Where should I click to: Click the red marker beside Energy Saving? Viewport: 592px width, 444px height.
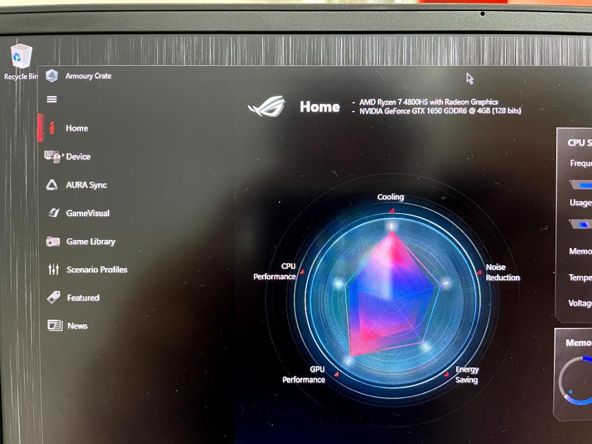pyautogui.click(x=446, y=375)
